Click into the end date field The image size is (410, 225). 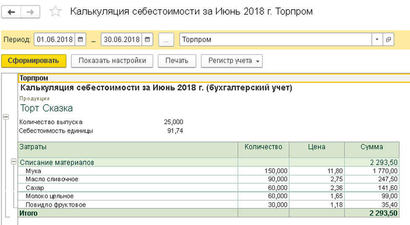pyautogui.click(x=121, y=40)
